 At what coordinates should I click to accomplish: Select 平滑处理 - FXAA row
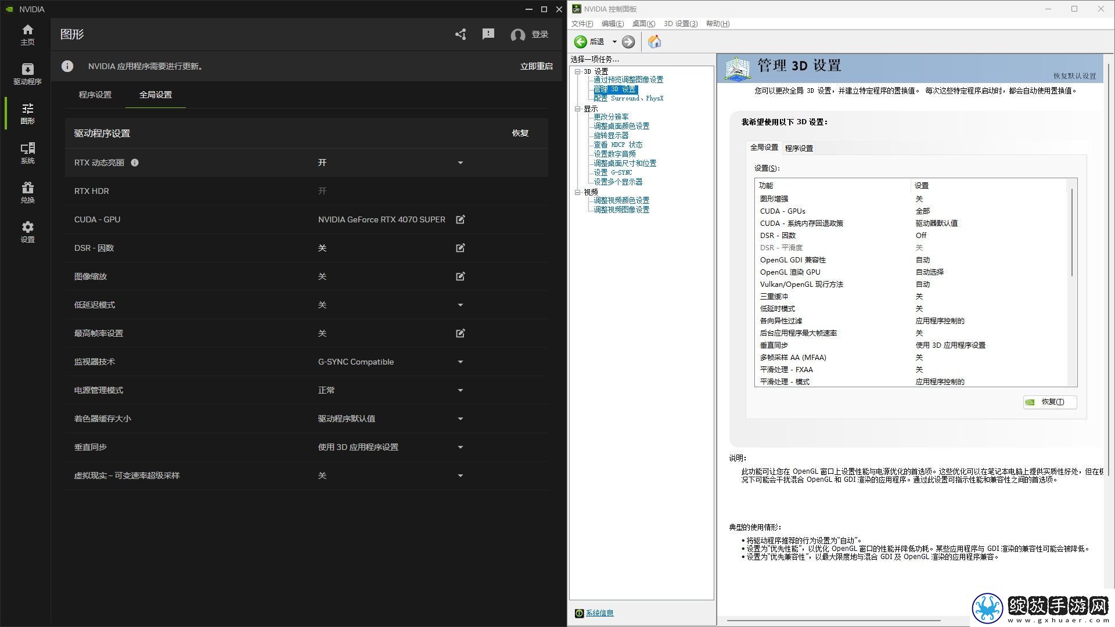pos(912,370)
